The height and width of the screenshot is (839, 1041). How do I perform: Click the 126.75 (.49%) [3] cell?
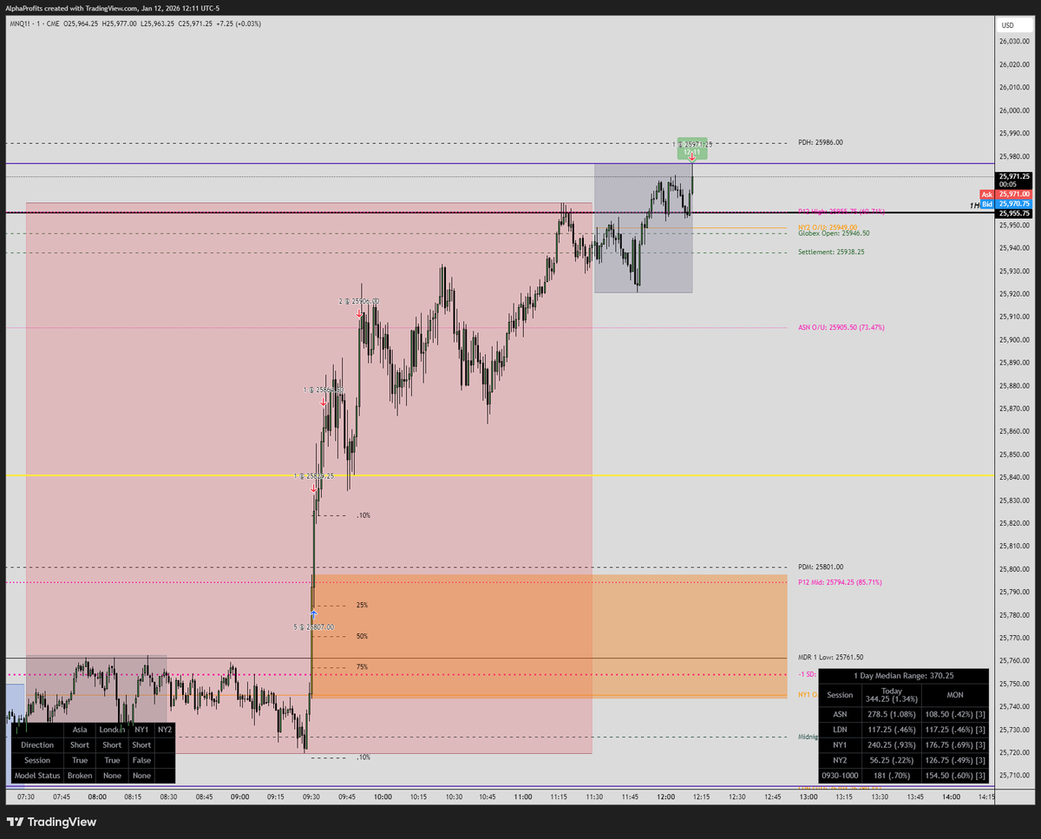954,760
